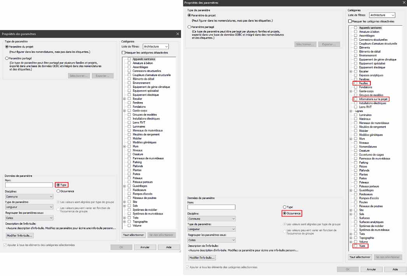Click Annuler in the left dialog
Viewport: 407px width, 276px height.
[x=145, y=247]
